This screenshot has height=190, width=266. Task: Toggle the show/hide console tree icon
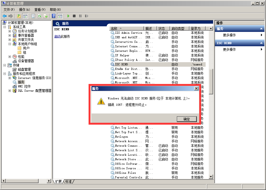pos(25,16)
